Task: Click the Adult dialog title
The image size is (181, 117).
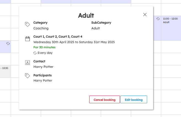Action: point(86,15)
